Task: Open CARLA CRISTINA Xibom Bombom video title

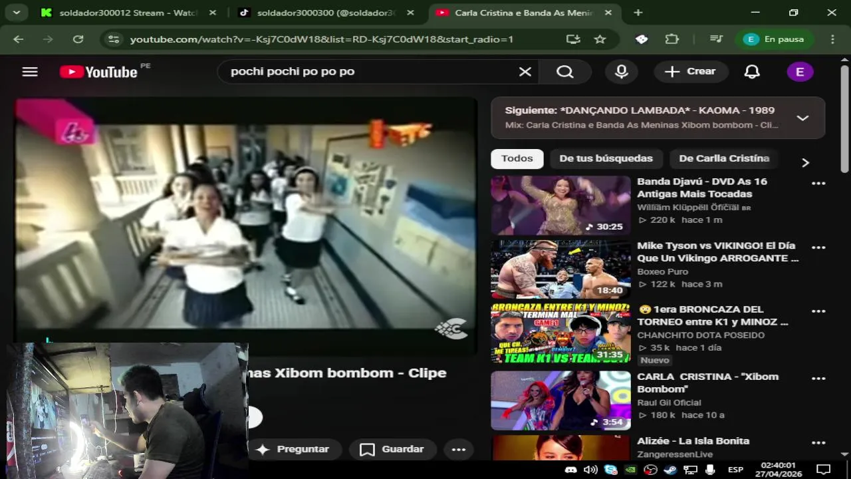Action: 707,383
